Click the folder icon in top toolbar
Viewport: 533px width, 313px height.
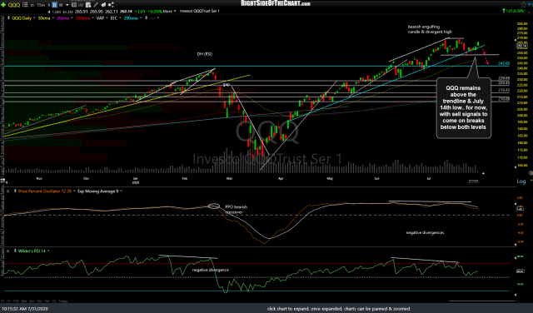pyautogui.click(x=103, y=5)
